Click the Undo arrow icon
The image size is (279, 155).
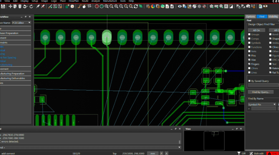point(25,6)
